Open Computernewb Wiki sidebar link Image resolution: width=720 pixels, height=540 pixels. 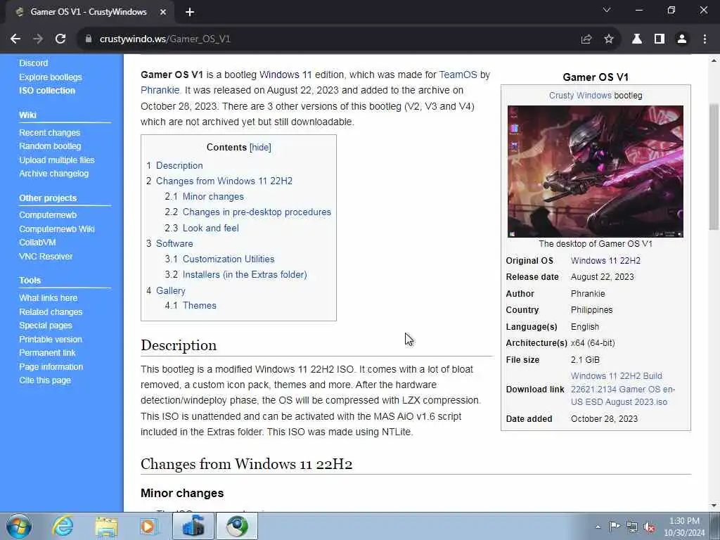(57, 229)
